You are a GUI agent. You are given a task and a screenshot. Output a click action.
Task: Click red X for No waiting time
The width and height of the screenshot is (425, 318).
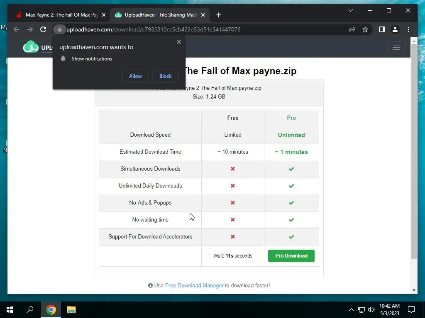(x=232, y=219)
